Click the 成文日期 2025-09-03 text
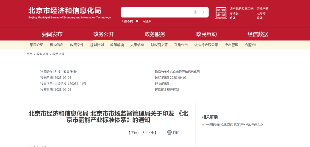The height and width of the screenshot is (147, 310). (x=178, y=78)
